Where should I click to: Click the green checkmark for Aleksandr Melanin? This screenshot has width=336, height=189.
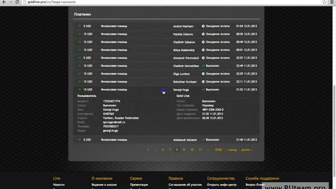(203, 140)
